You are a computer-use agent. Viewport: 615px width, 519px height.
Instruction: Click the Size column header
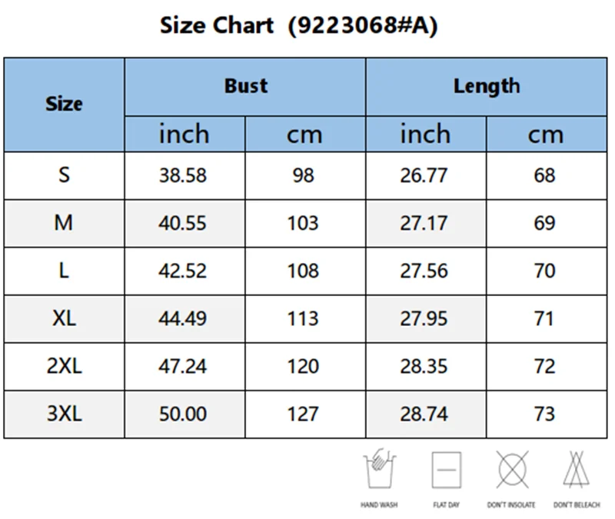click(65, 105)
